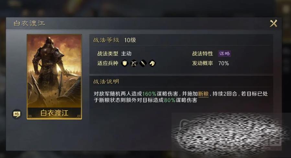Click the 主动 skill type value

click(126, 54)
